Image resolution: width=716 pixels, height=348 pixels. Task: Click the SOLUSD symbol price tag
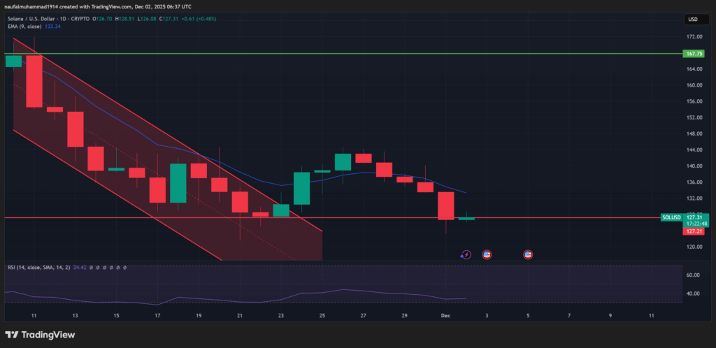point(672,217)
